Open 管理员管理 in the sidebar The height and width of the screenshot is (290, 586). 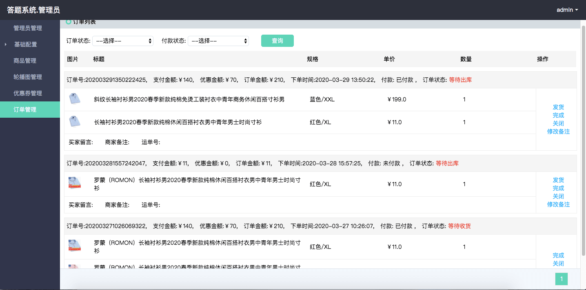click(28, 28)
